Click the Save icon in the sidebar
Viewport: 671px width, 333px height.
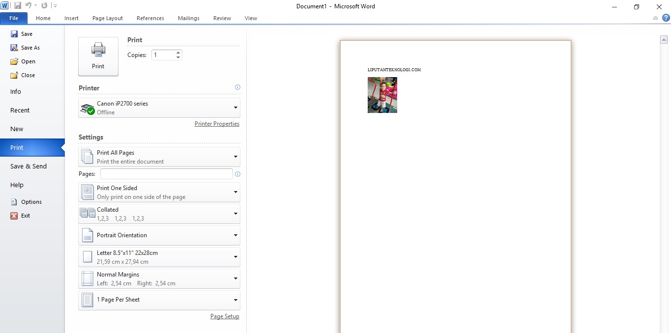(14, 33)
